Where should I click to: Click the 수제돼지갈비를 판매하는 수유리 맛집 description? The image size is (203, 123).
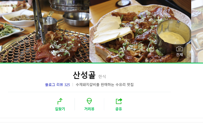click(105, 85)
